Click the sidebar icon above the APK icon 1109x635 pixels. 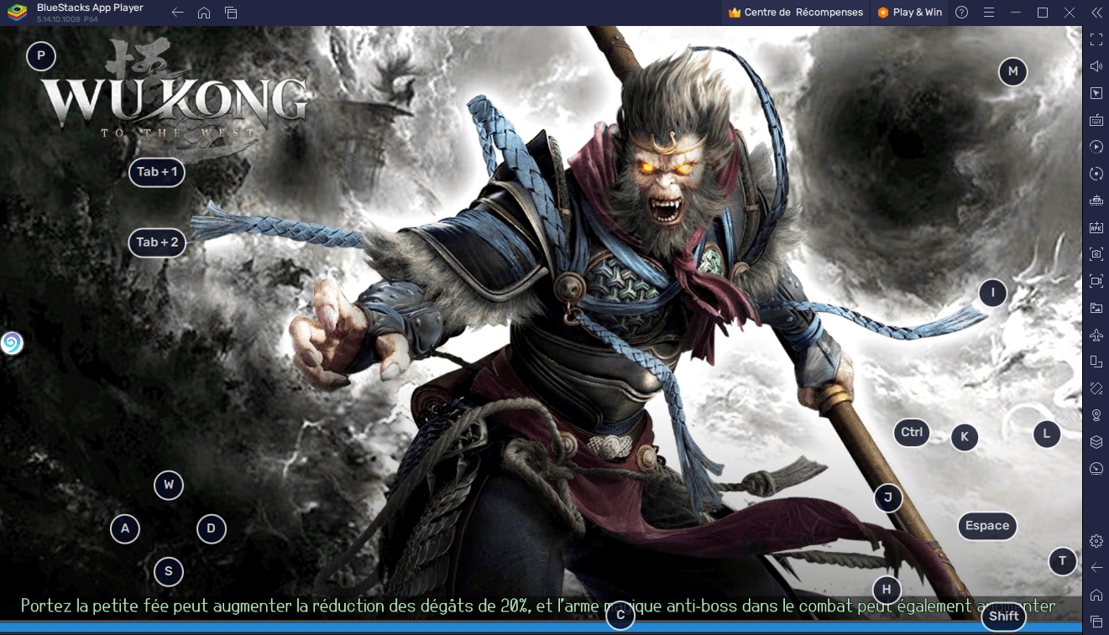point(1096,200)
